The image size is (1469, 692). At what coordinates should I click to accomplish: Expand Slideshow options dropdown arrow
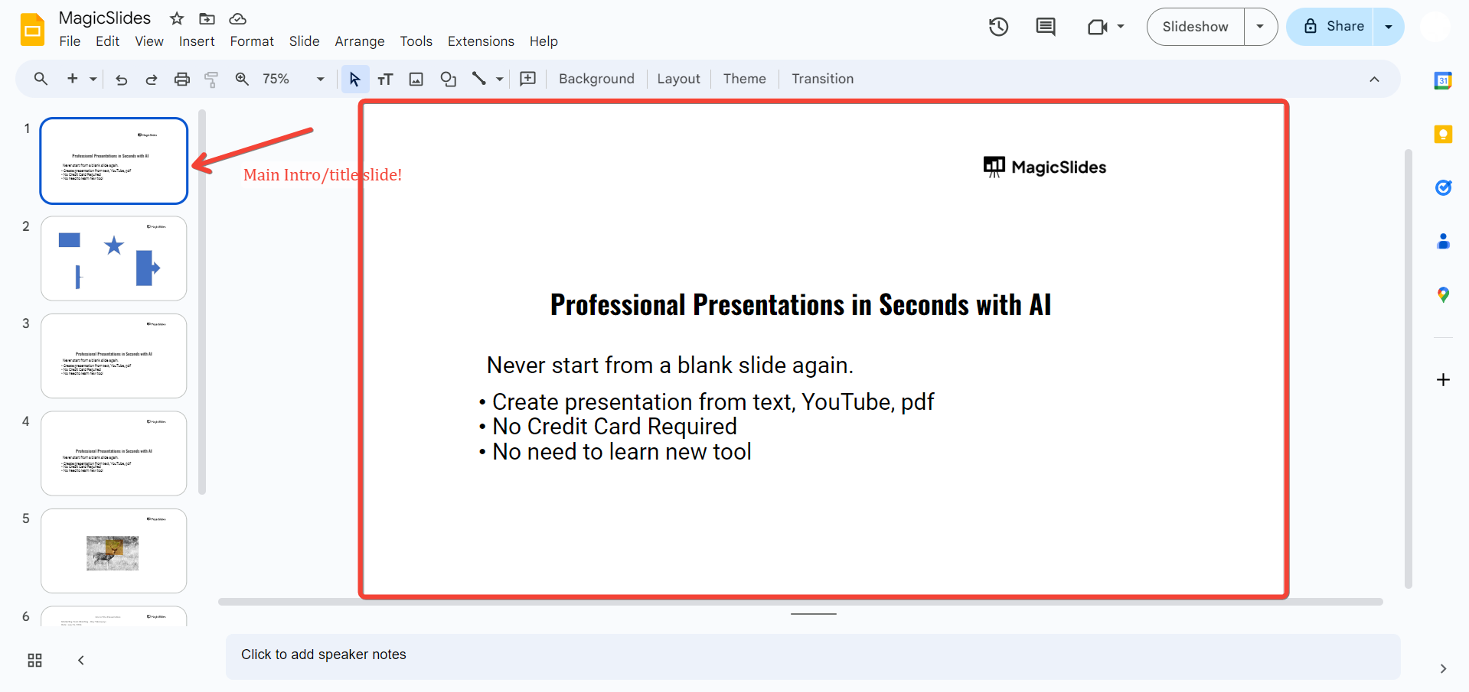pyautogui.click(x=1260, y=27)
